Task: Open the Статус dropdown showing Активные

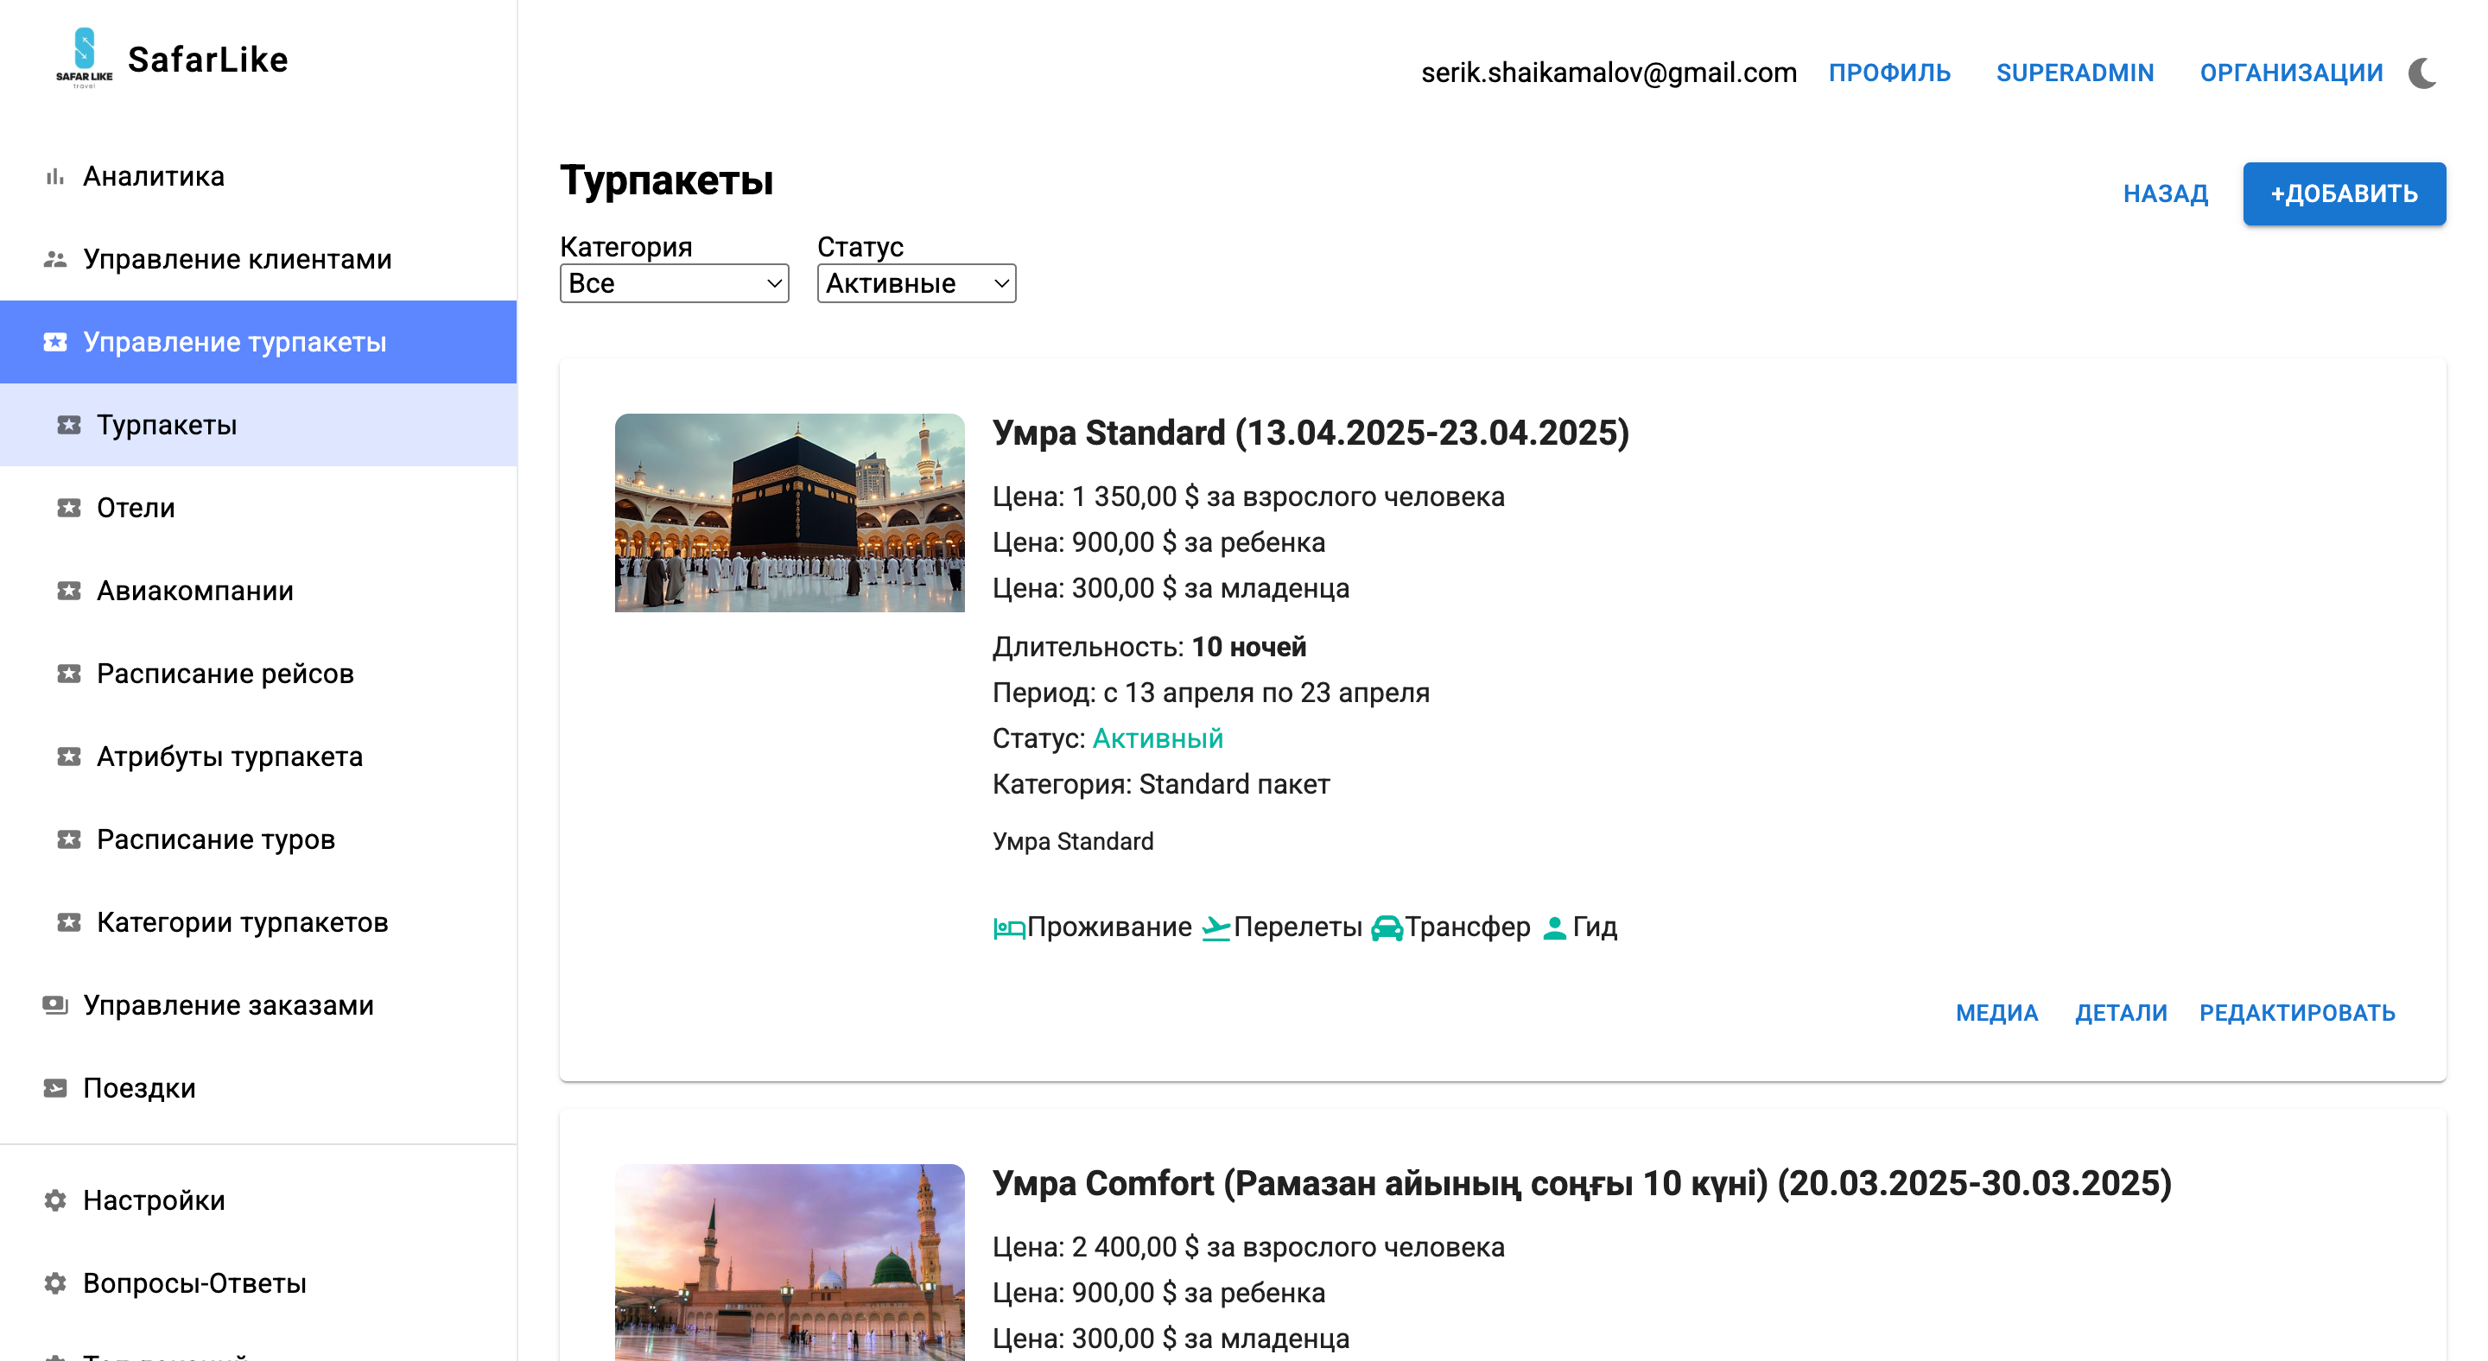Action: coord(917,284)
